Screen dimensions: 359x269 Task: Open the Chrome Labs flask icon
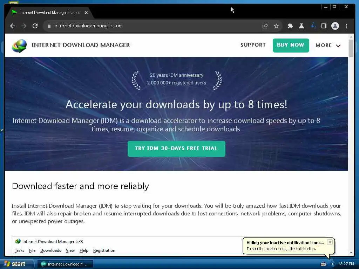coord(302,26)
